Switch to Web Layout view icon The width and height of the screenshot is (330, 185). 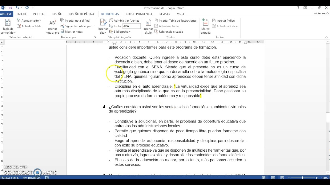pyautogui.click(x=282, y=178)
